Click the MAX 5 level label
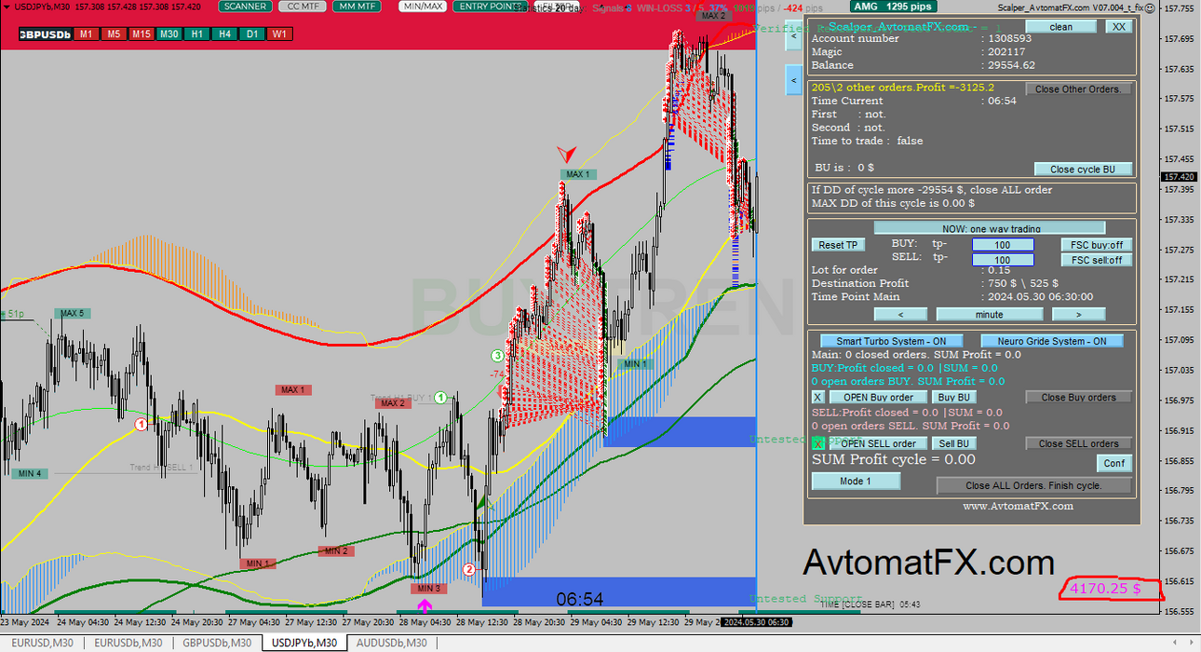Screen dimensions: 1201x652 [x=73, y=314]
